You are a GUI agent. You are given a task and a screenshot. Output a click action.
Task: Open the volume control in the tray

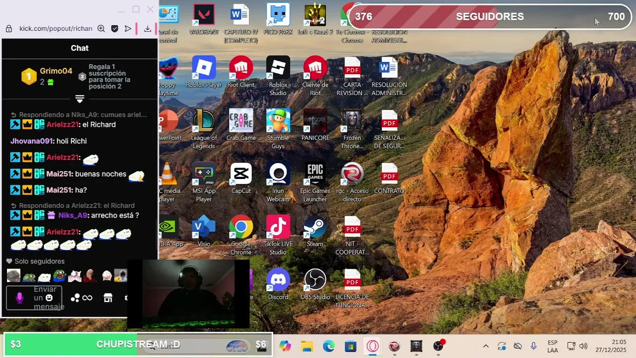tap(583, 346)
